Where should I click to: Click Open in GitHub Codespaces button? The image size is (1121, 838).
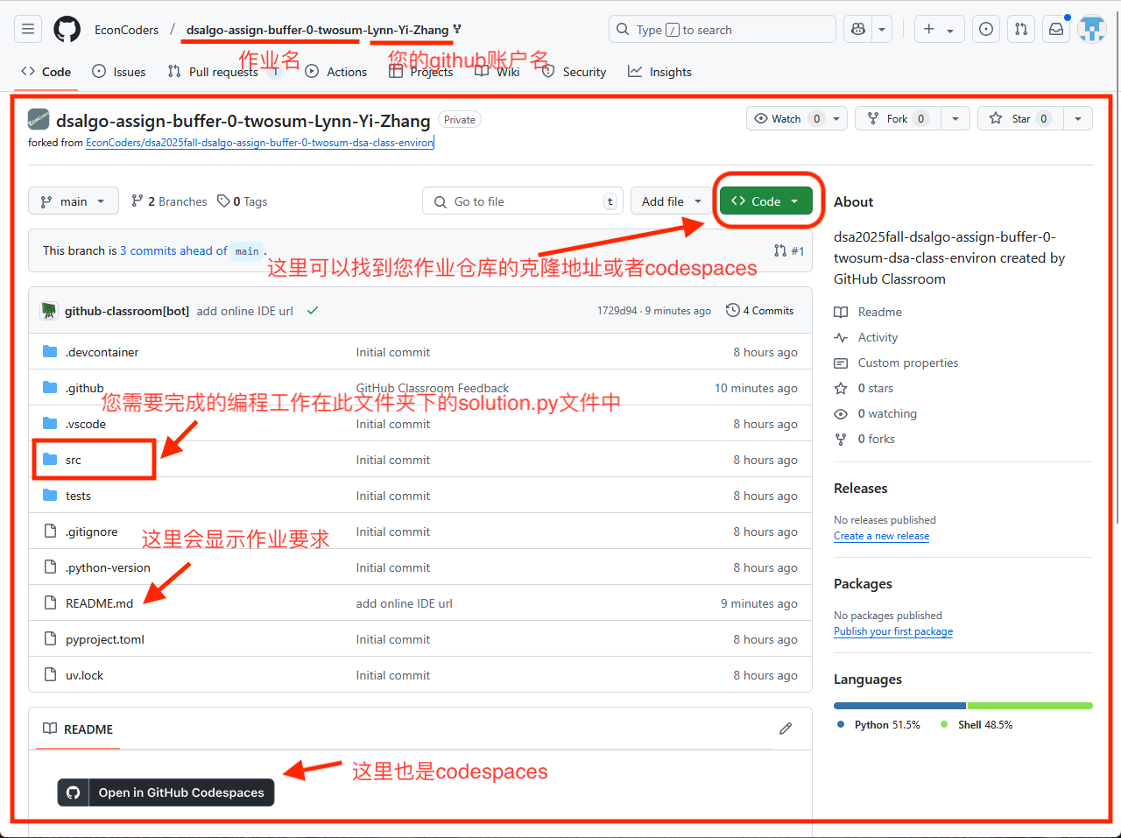[166, 792]
